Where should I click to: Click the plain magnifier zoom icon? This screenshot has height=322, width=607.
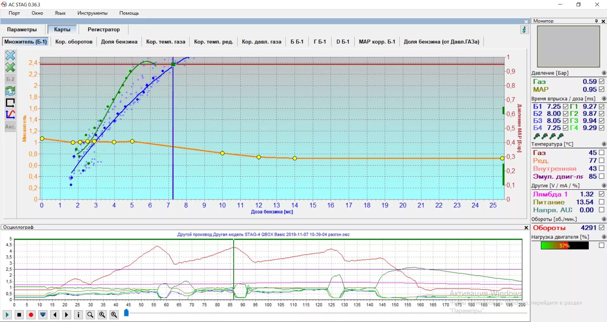pyautogui.click(x=90, y=315)
